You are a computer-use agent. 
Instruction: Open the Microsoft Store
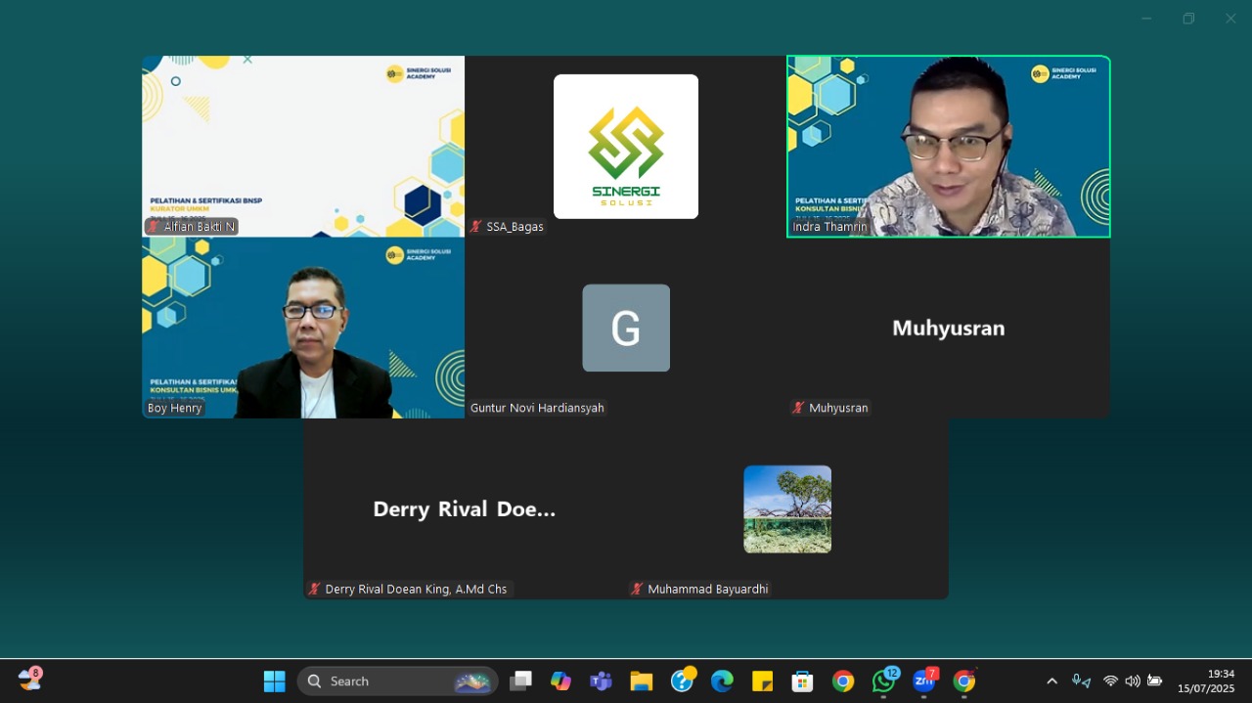coord(802,681)
